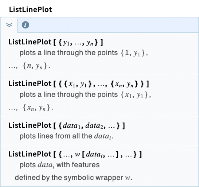
Task: Click the blue info icon
Action: [x=26, y=25]
